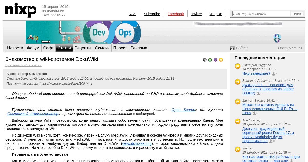Open the Ссылки menu item

coord(102,48)
